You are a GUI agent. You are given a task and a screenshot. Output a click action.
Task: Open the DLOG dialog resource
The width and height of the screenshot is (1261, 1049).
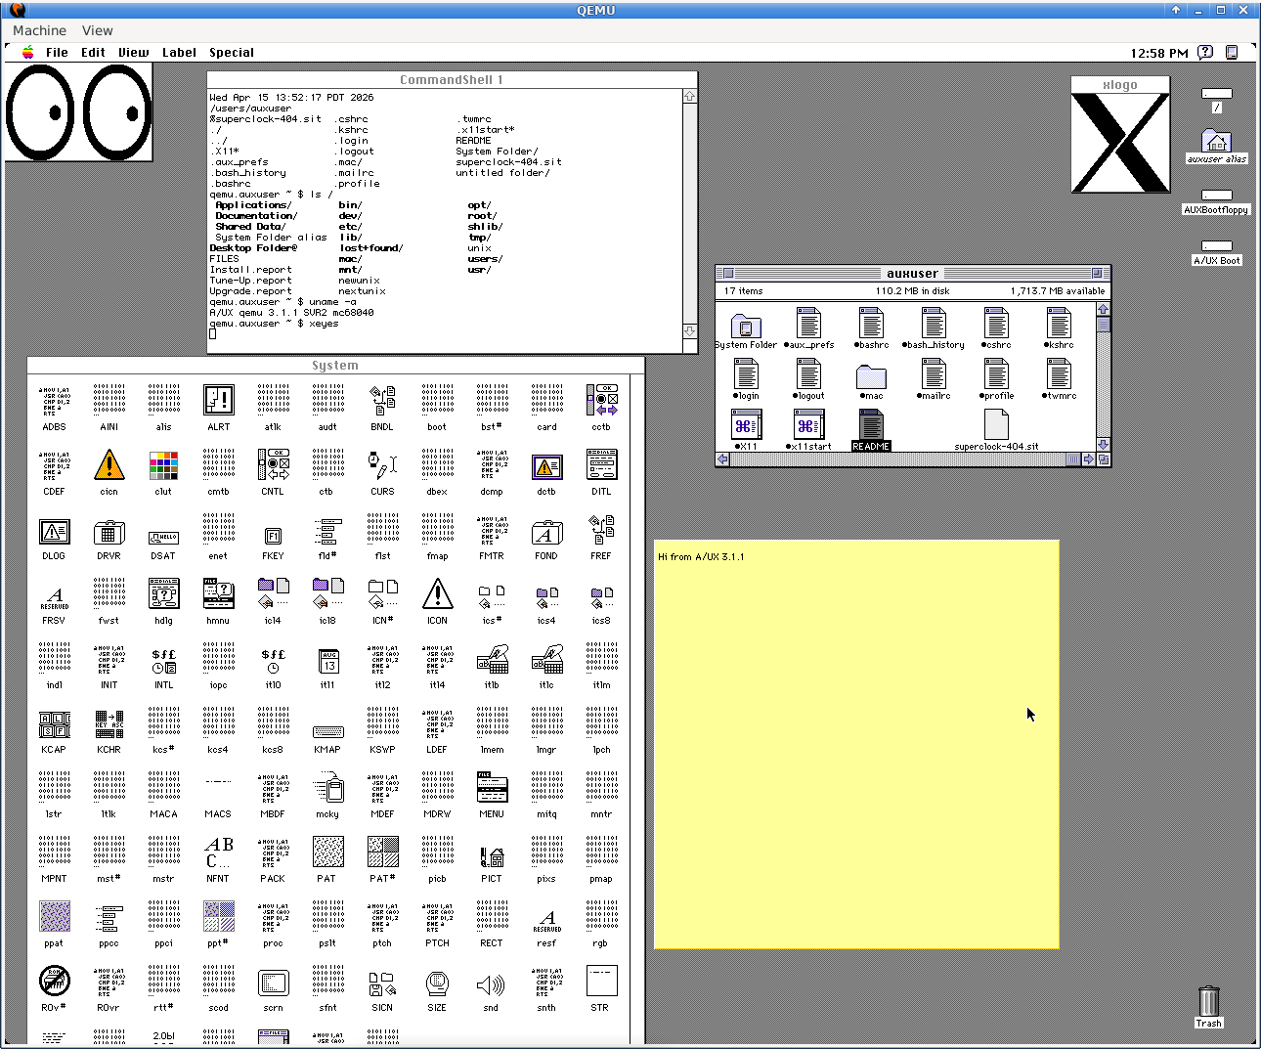(54, 531)
